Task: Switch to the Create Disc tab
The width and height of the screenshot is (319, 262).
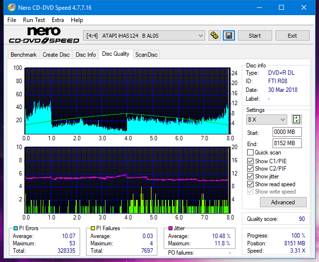Action: (56, 55)
